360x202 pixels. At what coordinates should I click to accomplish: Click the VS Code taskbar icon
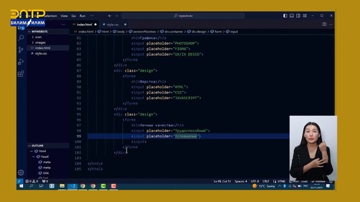click(73, 186)
